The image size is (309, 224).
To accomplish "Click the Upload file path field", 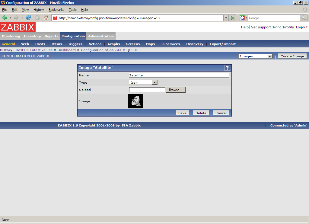I will click(x=147, y=90).
